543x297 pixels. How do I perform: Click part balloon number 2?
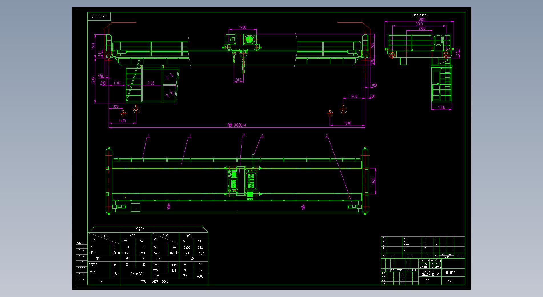(x=190, y=136)
